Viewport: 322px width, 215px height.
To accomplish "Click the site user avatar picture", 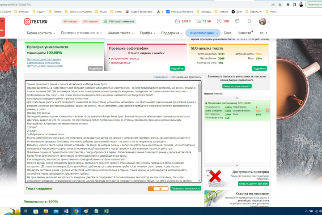I will 263,21.
